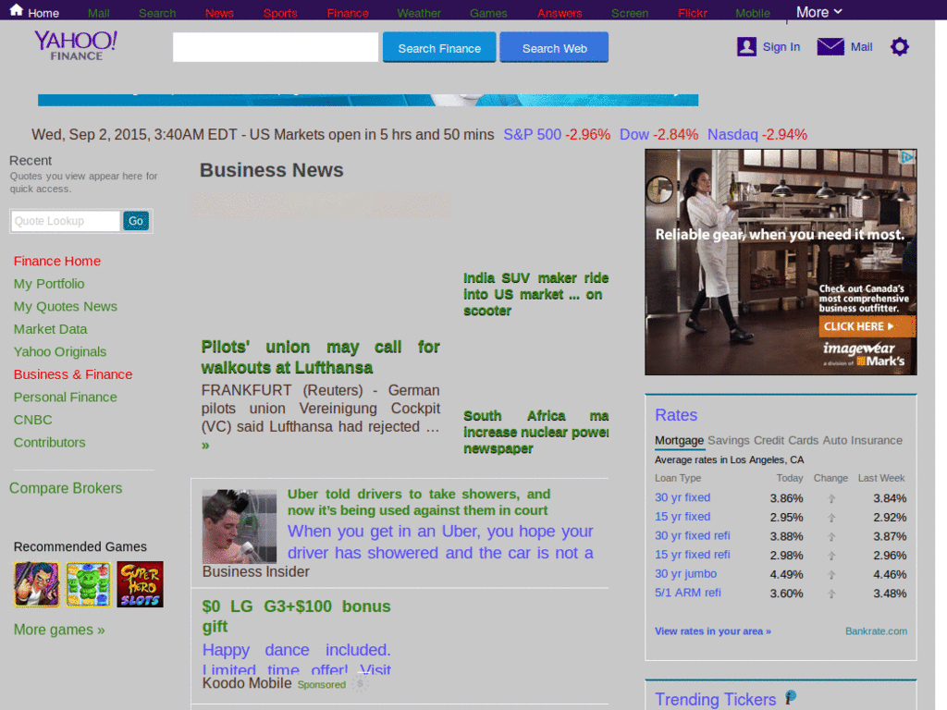Open Uber drivers showers headline
The width and height of the screenshot is (947, 710).
tap(419, 502)
